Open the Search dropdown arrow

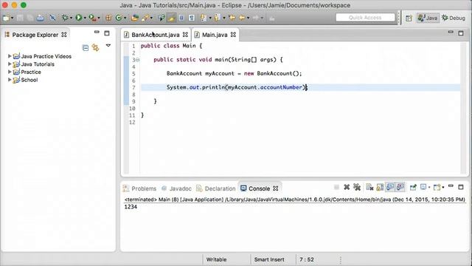(x=151, y=18)
